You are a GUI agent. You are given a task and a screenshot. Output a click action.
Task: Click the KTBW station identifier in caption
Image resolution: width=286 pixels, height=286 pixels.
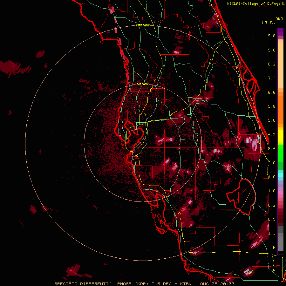point(186,284)
